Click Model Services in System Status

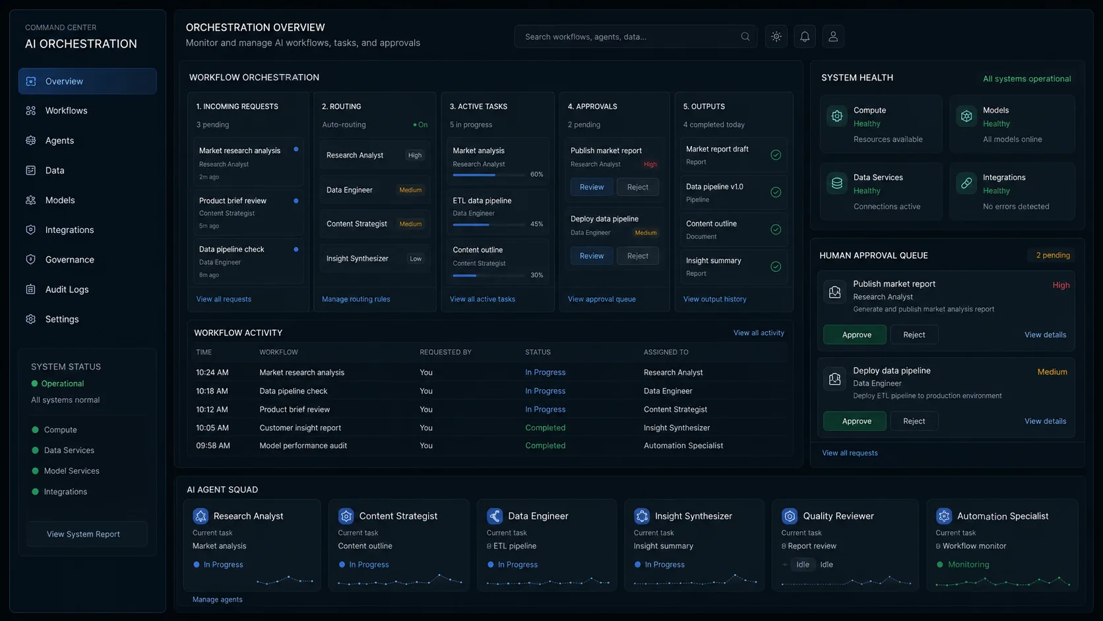[71, 471]
